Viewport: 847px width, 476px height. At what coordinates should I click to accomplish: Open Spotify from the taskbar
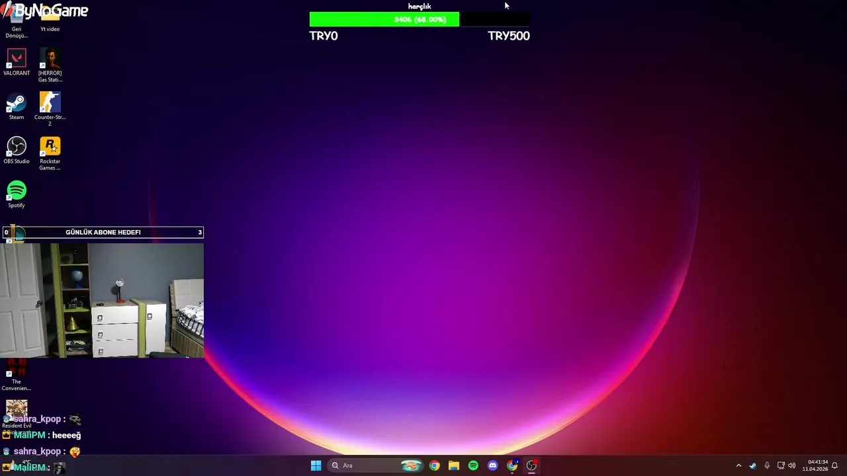coord(473,465)
